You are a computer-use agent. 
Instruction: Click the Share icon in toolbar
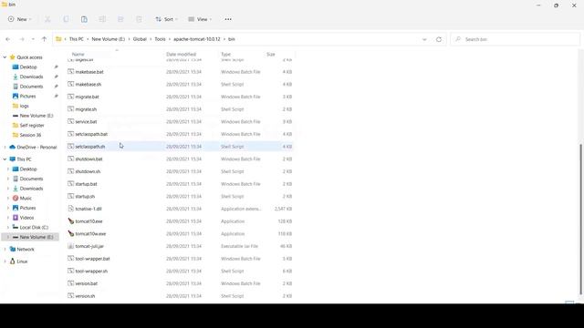(x=120, y=19)
